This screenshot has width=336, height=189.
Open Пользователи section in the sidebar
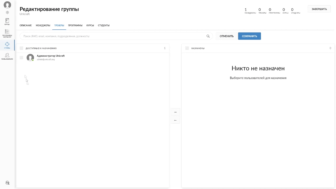tap(7, 56)
